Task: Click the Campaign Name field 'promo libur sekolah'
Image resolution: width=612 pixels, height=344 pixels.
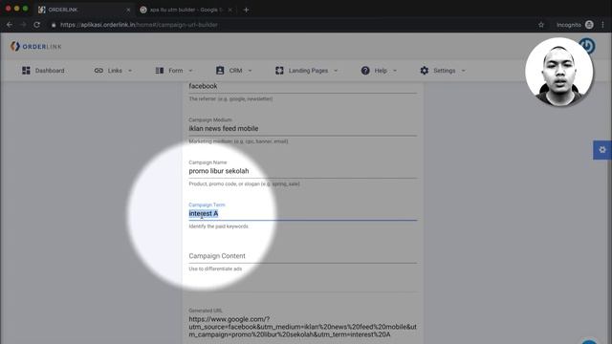Action: click(302, 171)
